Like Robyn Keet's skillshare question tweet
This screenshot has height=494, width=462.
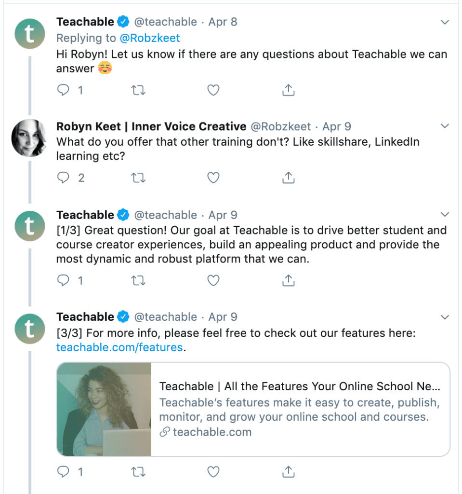coord(213,178)
